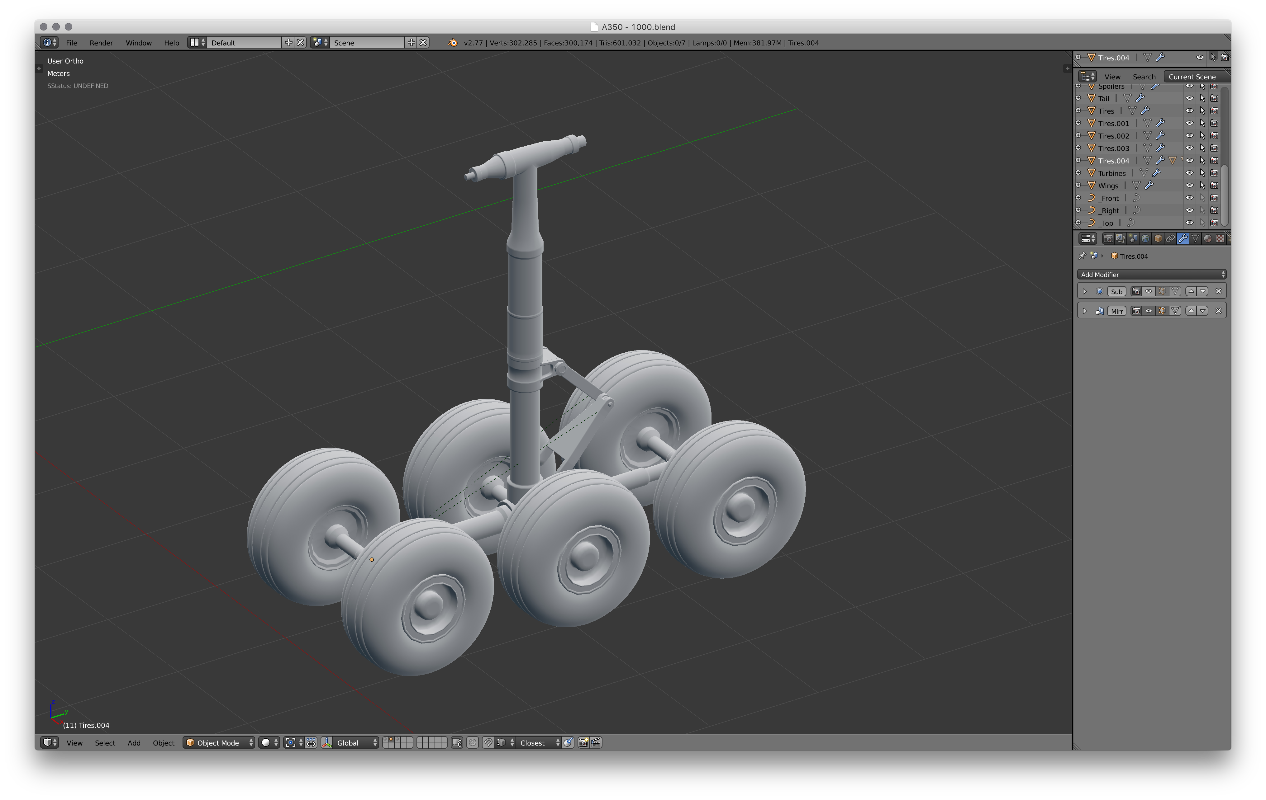
Task: Open the Object Mode selector
Action: point(219,742)
